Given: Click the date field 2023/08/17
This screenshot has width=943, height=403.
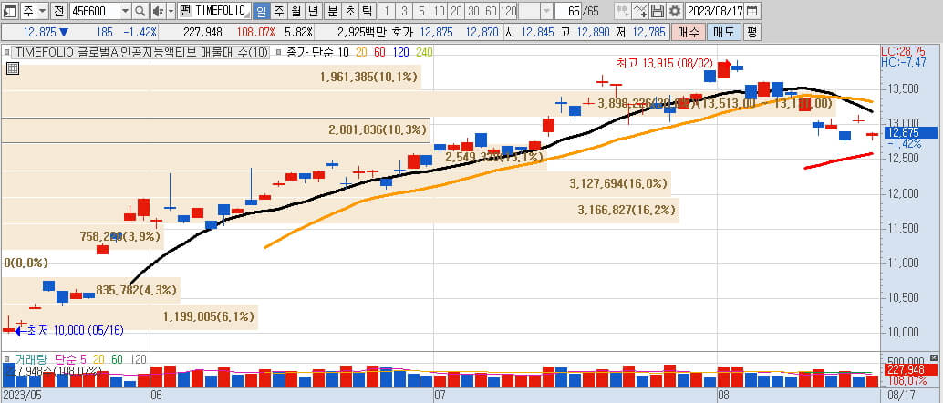Looking at the screenshot, I should (714, 10).
